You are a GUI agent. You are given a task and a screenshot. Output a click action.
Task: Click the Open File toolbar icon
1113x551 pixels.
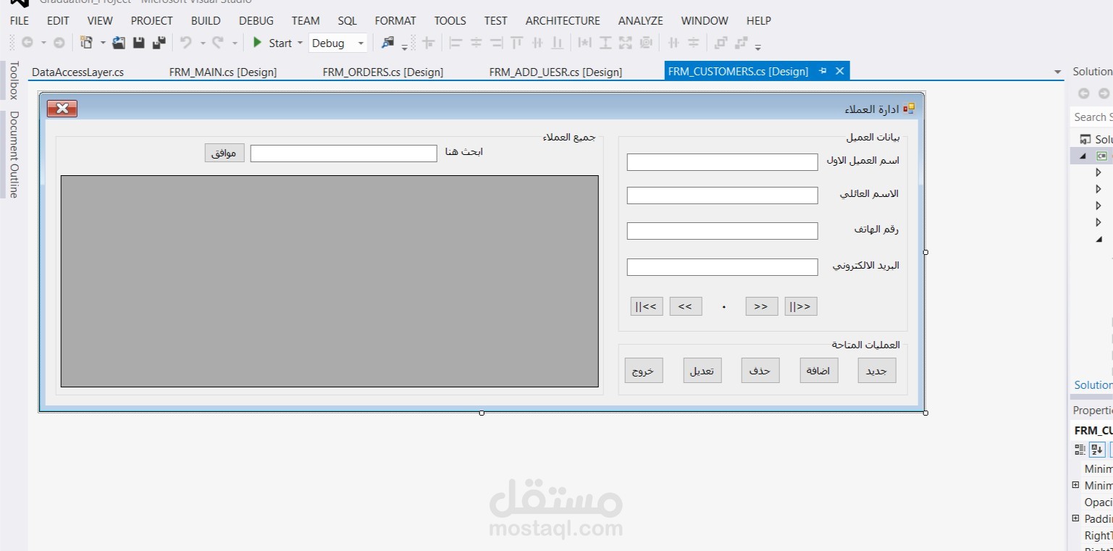tap(119, 43)
